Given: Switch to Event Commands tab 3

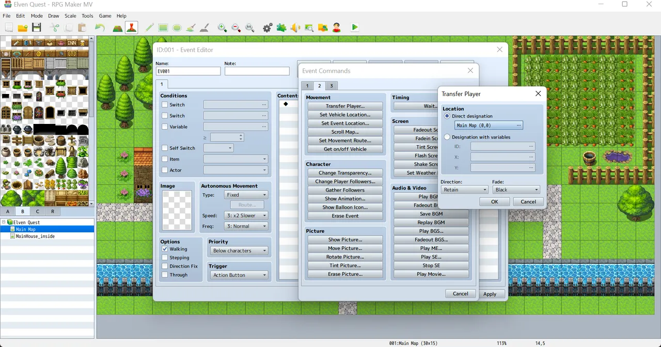Looking at the screenshot, I should [332, 86].
